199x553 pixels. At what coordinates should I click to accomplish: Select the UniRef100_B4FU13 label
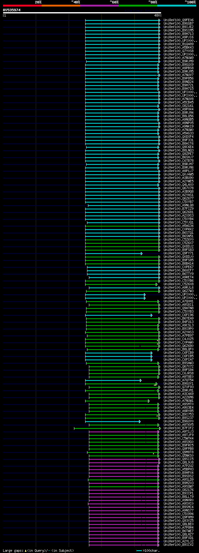tap(178, 322)
